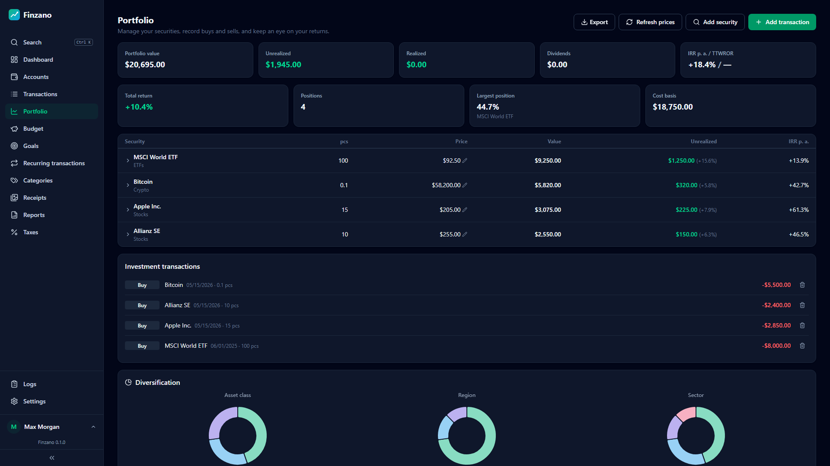Click the Ctrl K shortcut badge

pyautogui.click(x=84, y=42)
